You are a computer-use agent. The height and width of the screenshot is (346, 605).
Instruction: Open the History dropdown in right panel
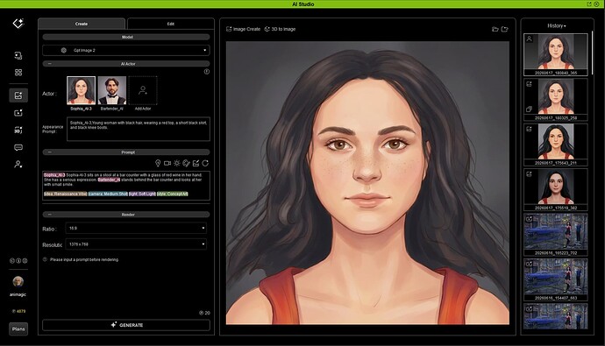click(557, 25)
